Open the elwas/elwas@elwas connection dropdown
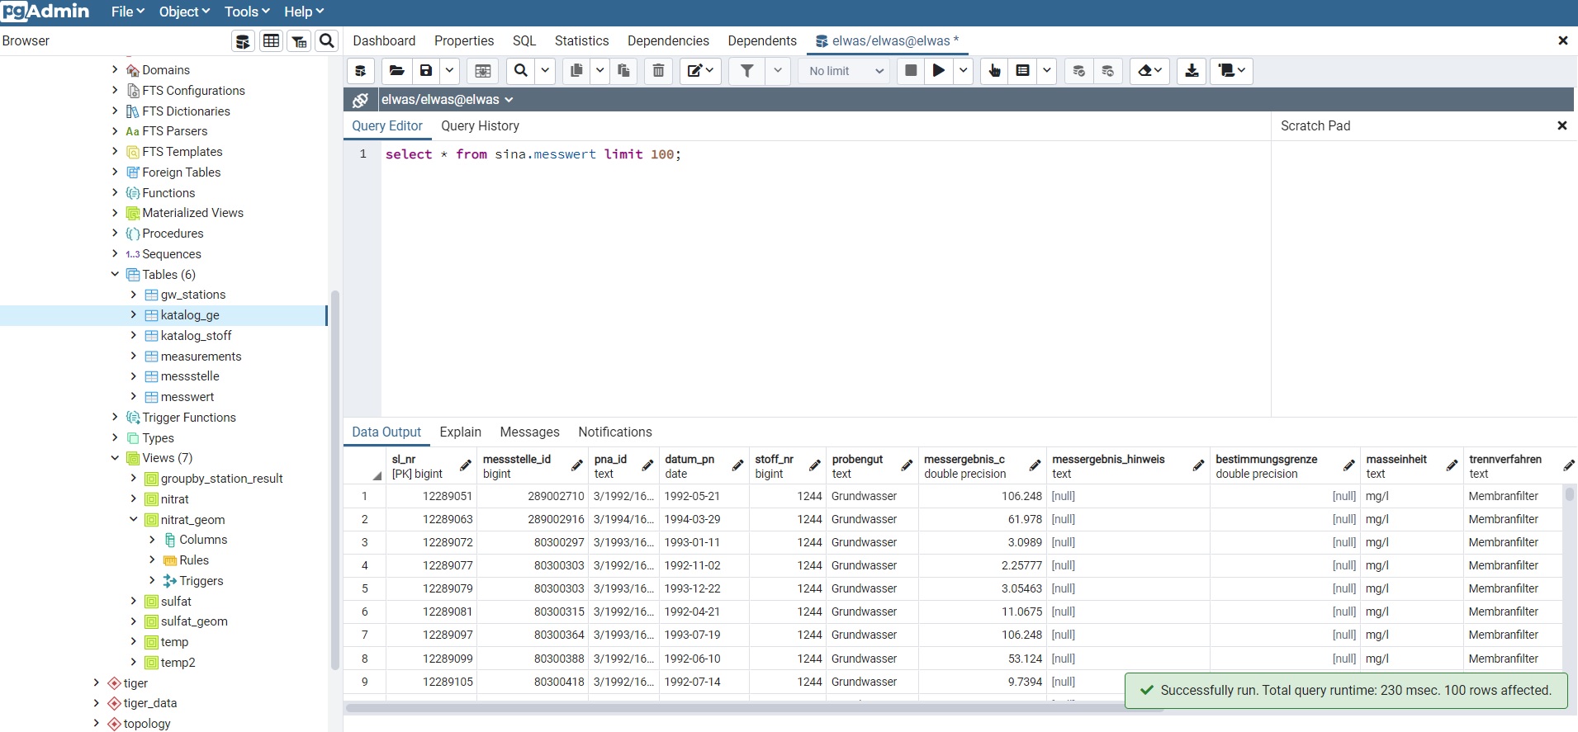1578x732 pixels. [447, 100]
